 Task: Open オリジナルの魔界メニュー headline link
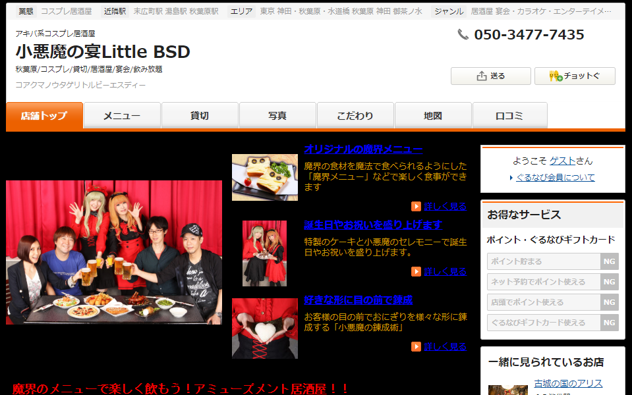[x=363, y=149]
